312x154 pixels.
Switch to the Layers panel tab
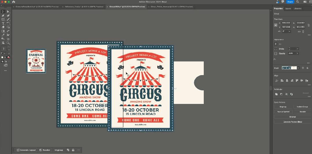288,9
